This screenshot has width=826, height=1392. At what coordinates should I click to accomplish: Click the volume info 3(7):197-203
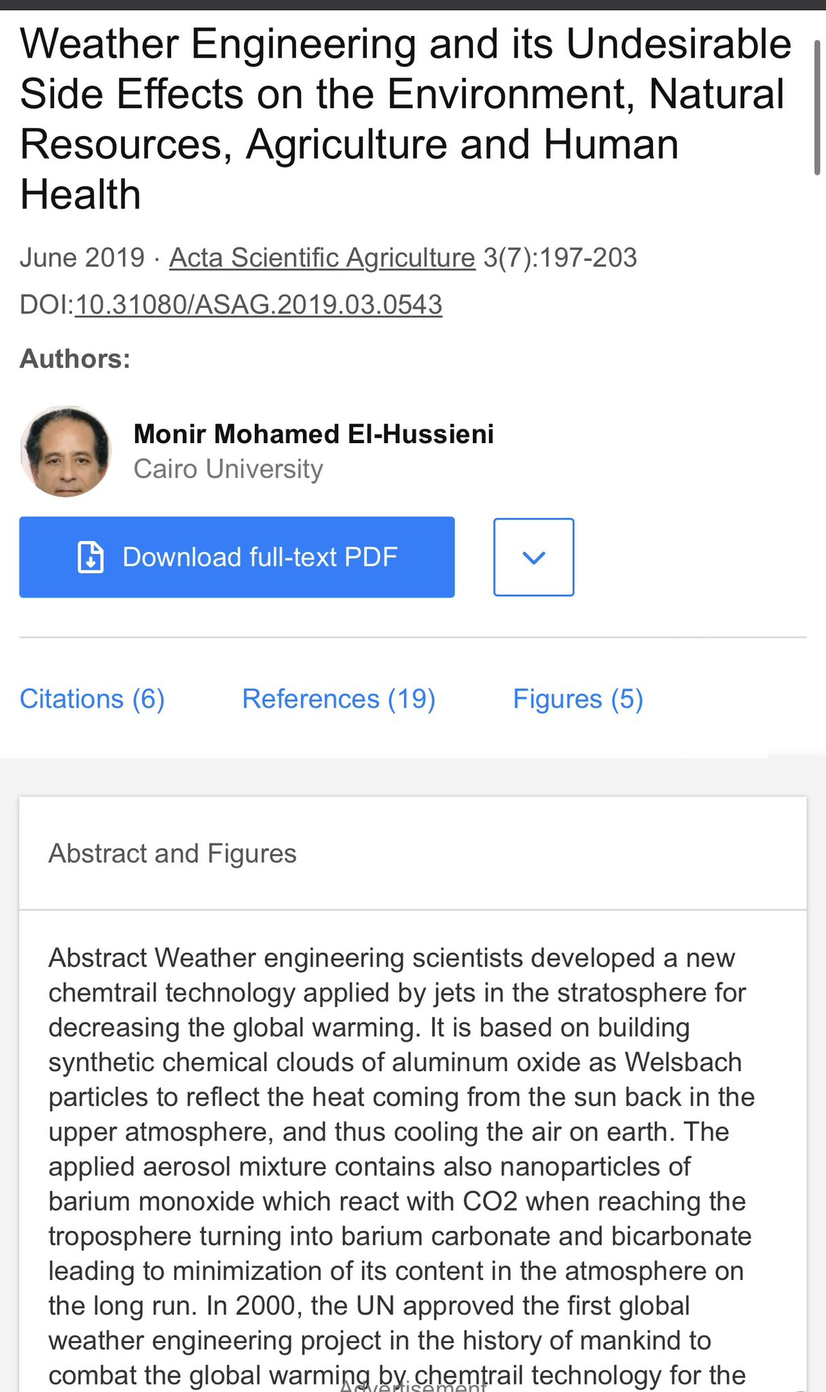coord(558,258)
